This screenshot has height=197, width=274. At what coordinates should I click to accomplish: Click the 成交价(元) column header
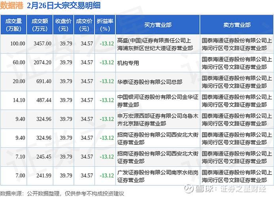84,25
